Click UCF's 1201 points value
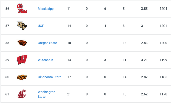The height and width of the screenshot is (103, 171). pos(163,26)
